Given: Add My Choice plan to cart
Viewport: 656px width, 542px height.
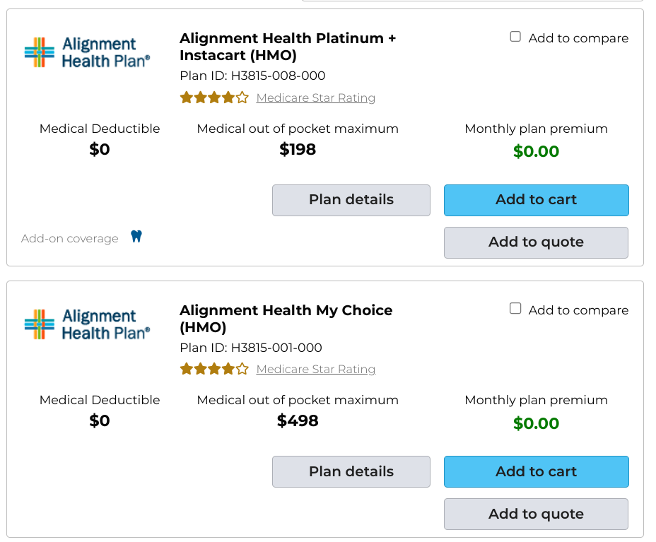Looking at the screenshot, I should click(x=537, y=472).
